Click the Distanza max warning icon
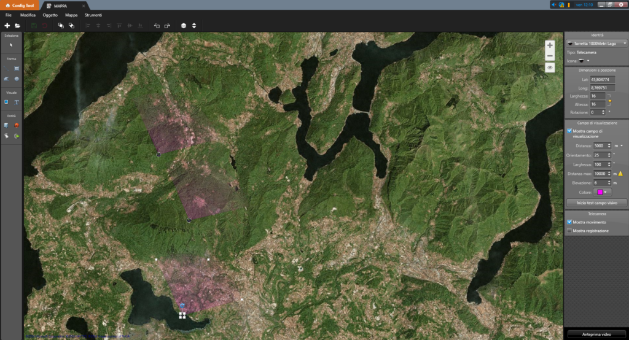 pyautogui.click(x=620, y=174)
